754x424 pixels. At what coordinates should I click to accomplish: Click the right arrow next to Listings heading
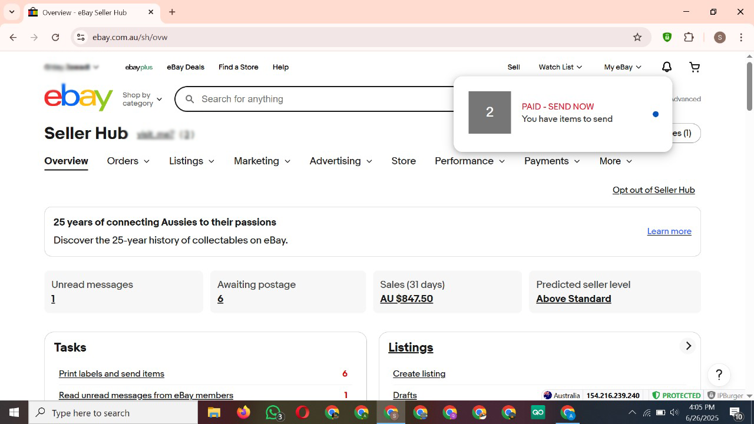point(688,346)
